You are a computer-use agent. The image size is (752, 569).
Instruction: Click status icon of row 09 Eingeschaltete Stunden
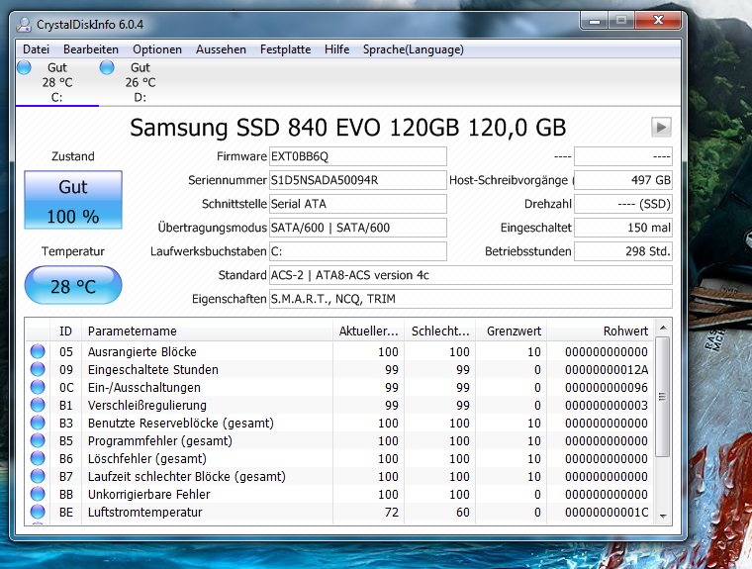pos(38,369)
